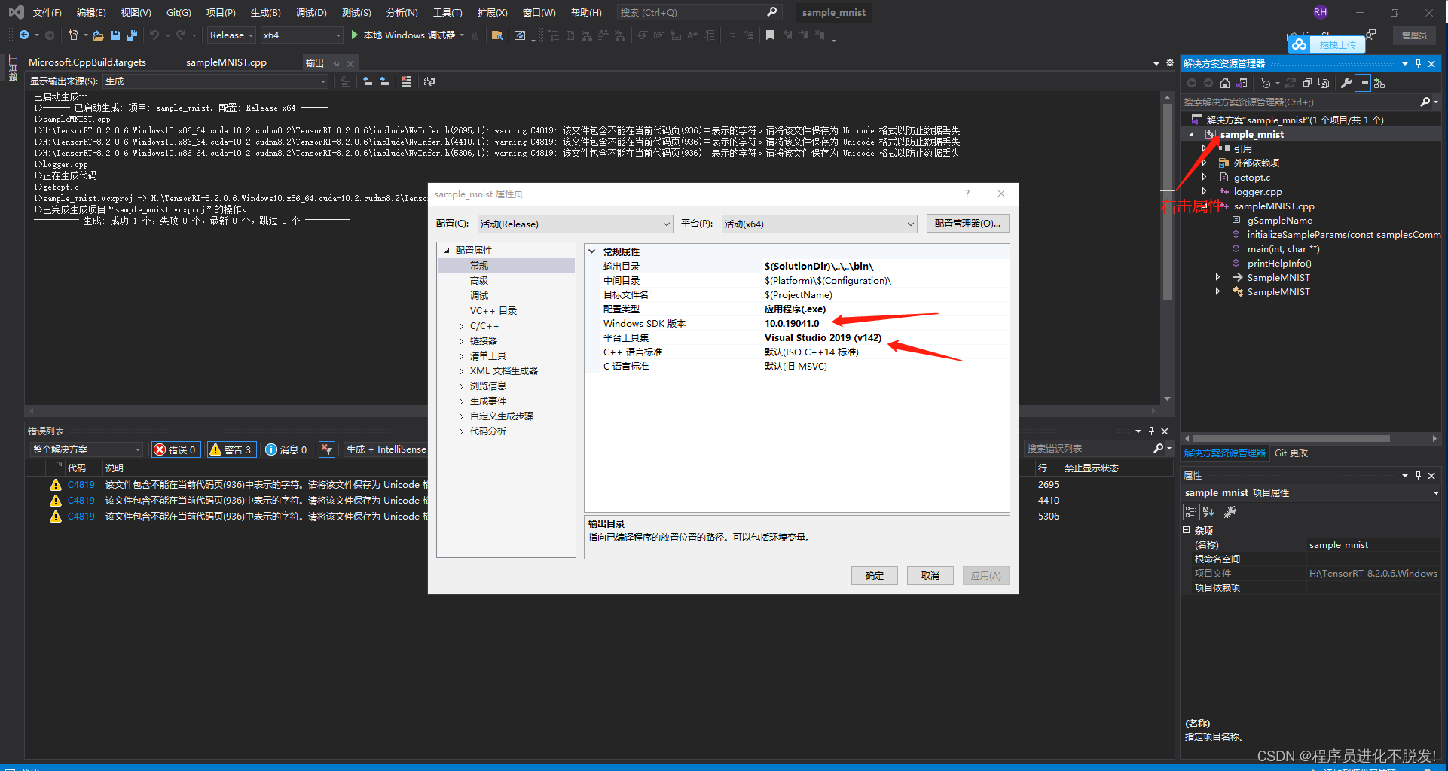The width and height of the screenshot is (1448, 771).
Task: Click the 管理员 button
Action: (1414, 35)
